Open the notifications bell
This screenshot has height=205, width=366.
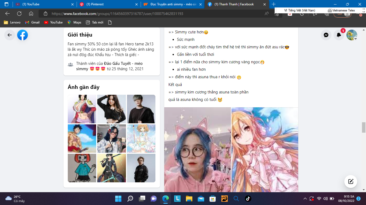coord(339,35)
